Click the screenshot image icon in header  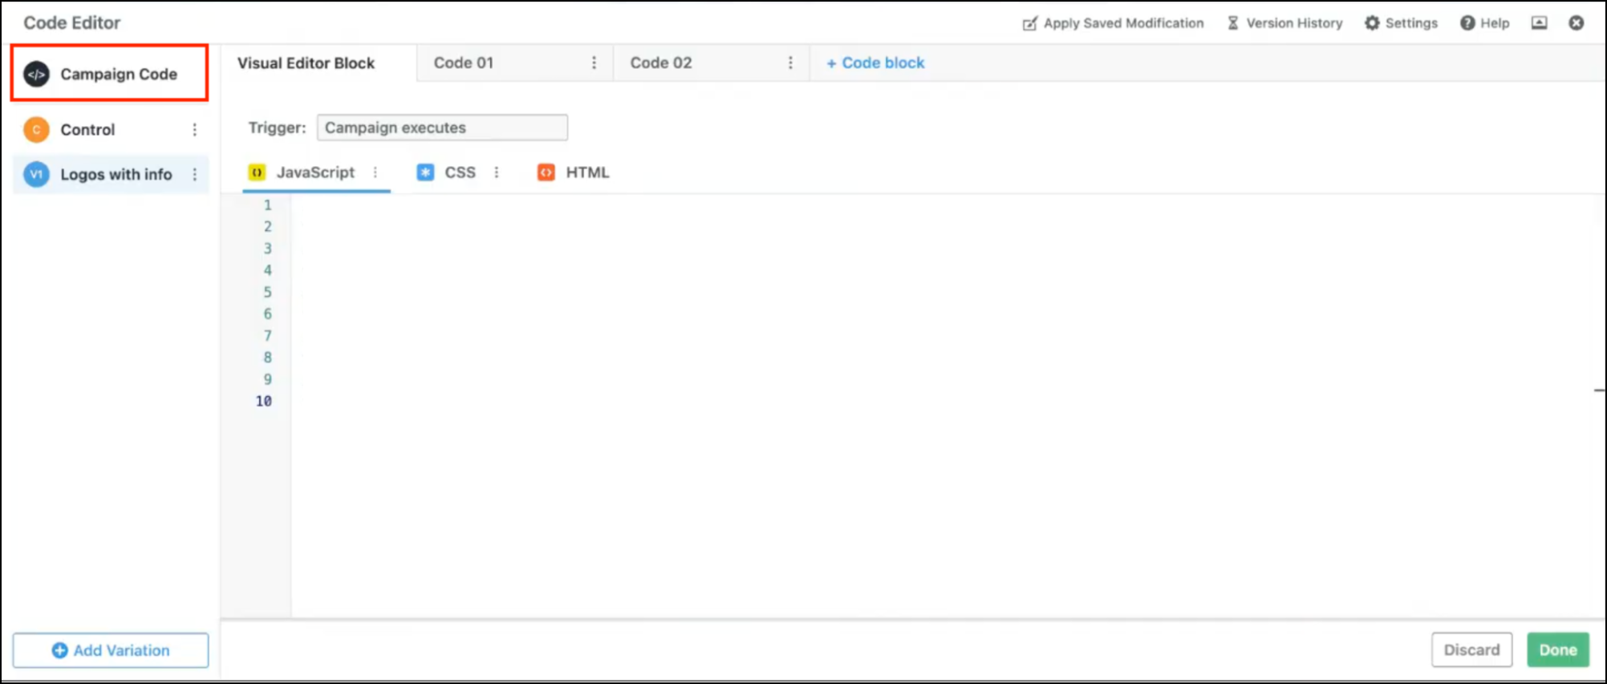(x=1539, y=23)
